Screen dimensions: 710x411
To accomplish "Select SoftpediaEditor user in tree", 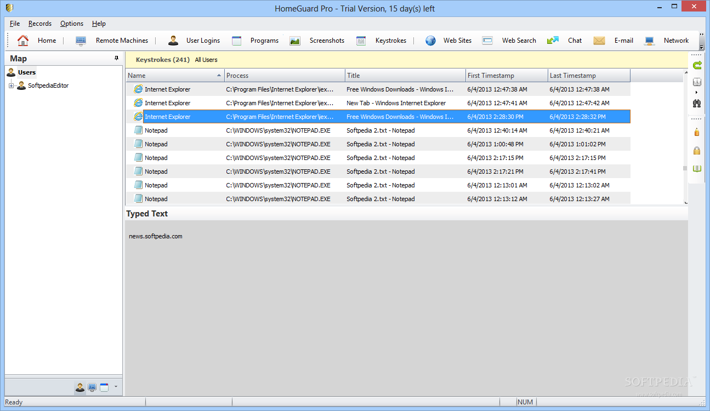I will tap(48, 85).
